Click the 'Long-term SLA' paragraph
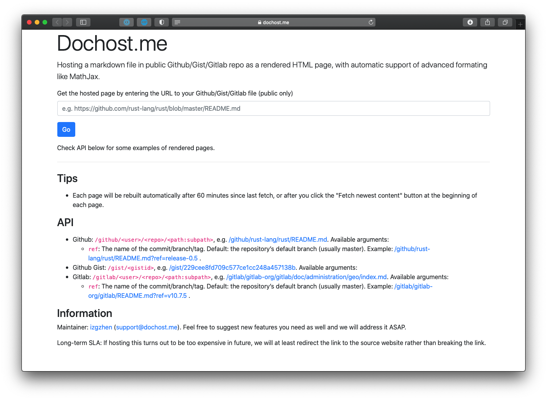This screenshot has height=400, width=547. tap(271, 343)
